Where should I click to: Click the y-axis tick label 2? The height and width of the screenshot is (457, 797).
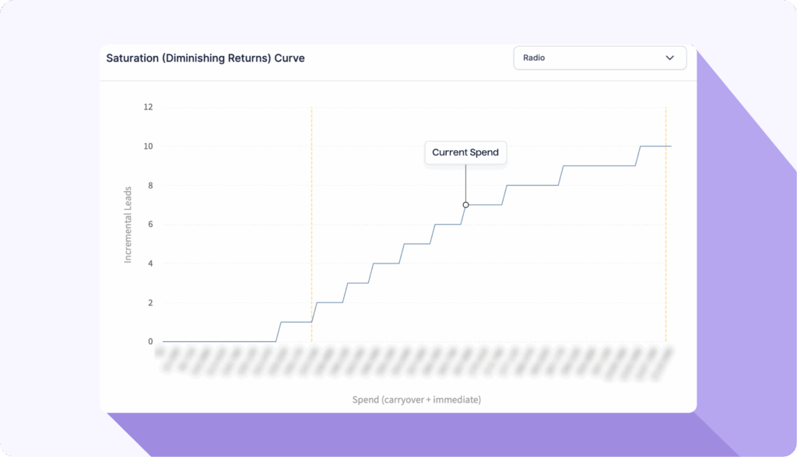tap(150, 302)
